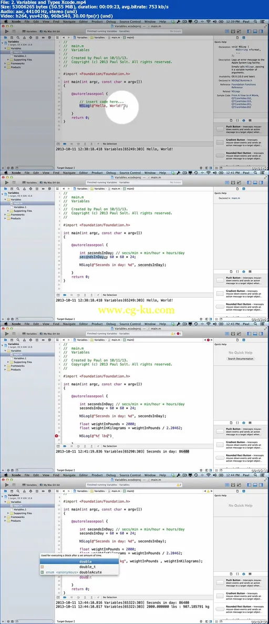This screenshot has width=269, height=624.
Task: Click the warning count in the 12:44 PM activity viewer
Action: tap(180, 485)
